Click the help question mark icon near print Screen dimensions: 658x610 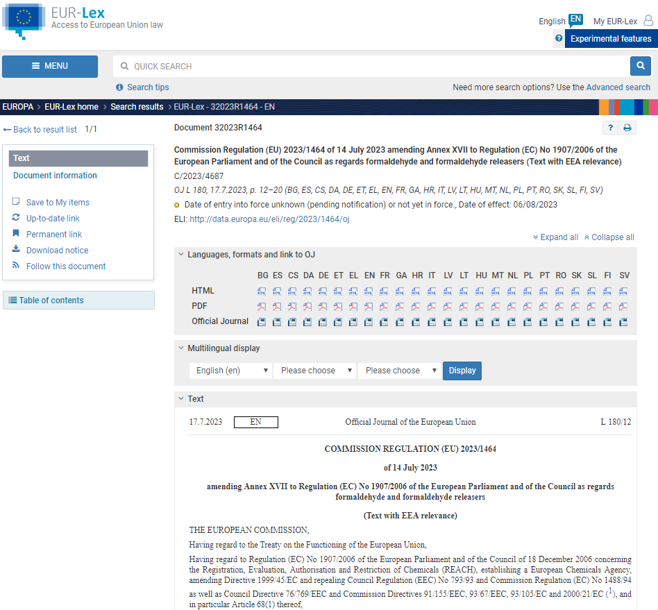pos(610,128)
